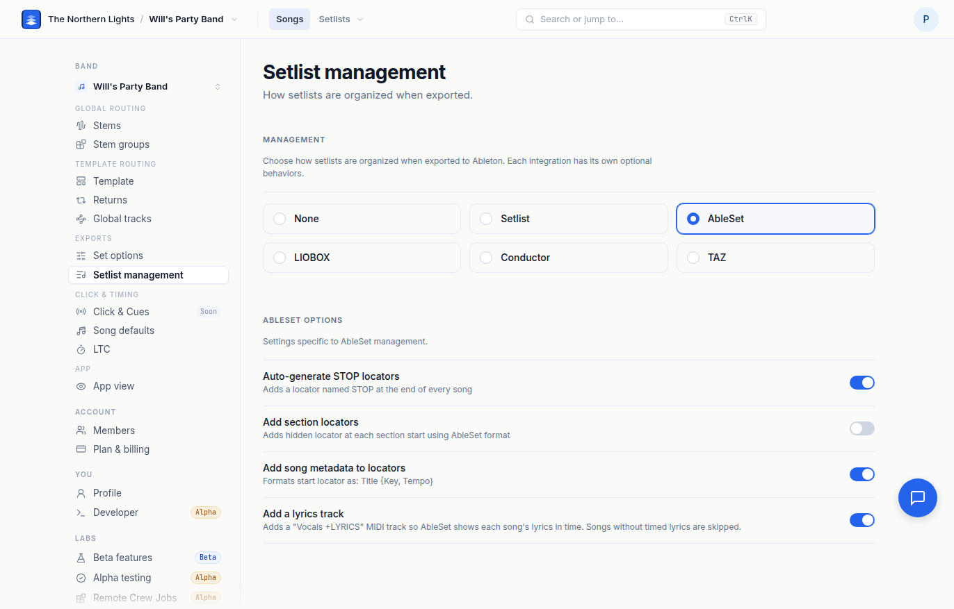Open the Beta features link
954x609 pixels.
[x=148, y=558]
